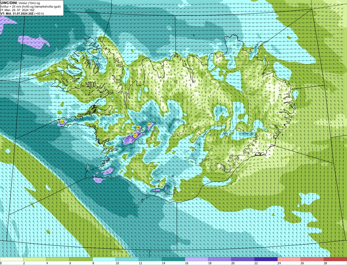Image resolution: width=347 pixels, height=265 pixels.
Task: Click the legend scale label '4'
Action: 47,263
